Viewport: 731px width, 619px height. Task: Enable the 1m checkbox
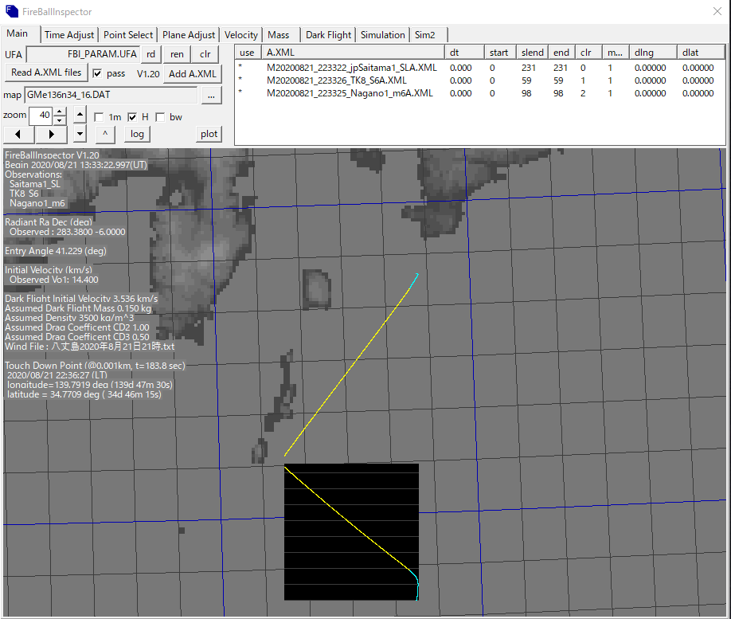pos(99,117)
